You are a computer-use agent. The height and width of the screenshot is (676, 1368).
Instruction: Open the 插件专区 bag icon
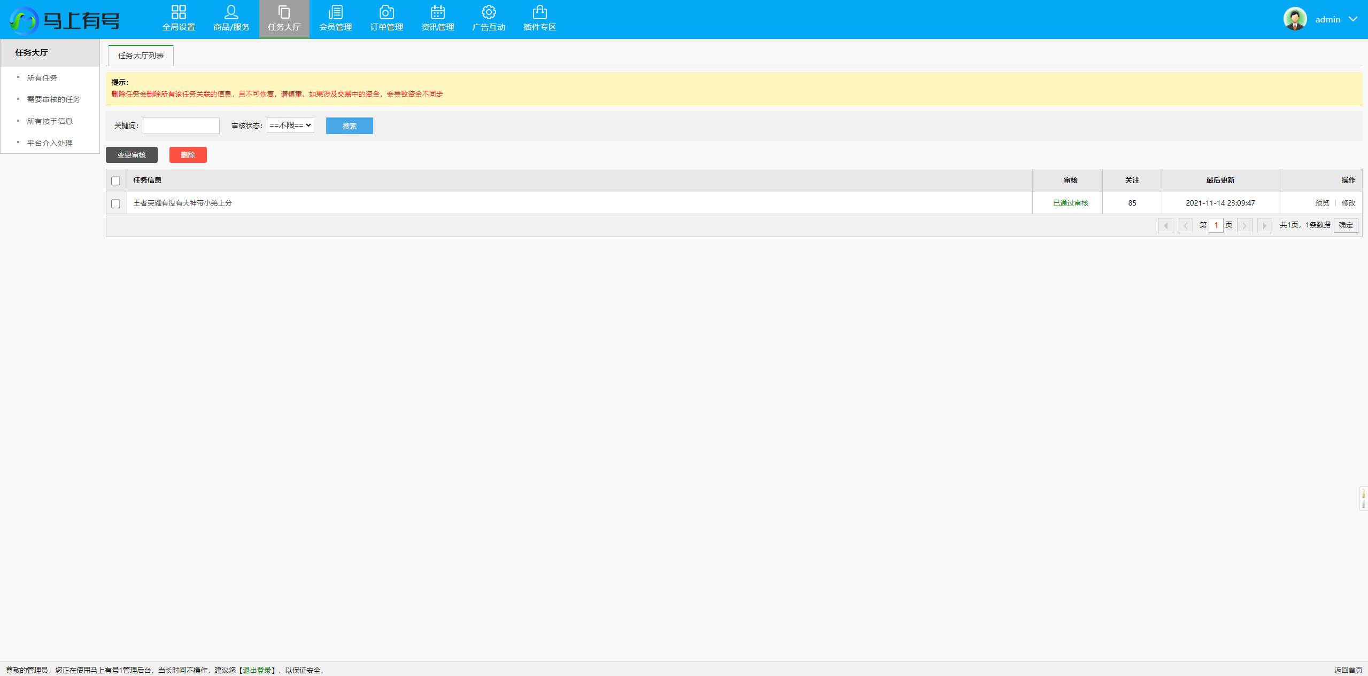(x=539, y=13)
